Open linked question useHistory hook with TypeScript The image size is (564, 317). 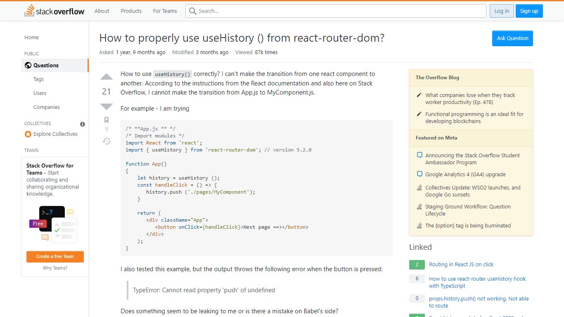pyautogui.click(x=477, y=282)
